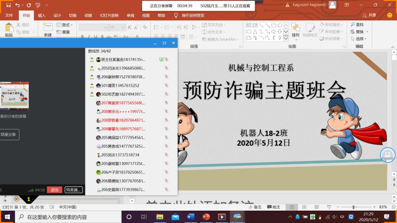Click the 粘贴 paste icon
Image resolution: width=397 pixels, height=223 pixels.
pos(8,30)
